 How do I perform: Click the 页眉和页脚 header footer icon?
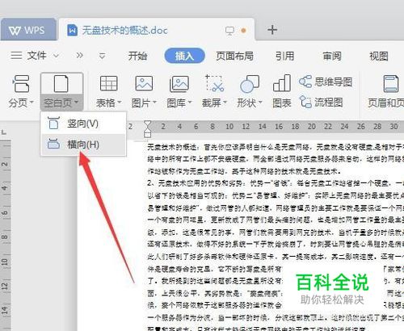coord(391,84)
